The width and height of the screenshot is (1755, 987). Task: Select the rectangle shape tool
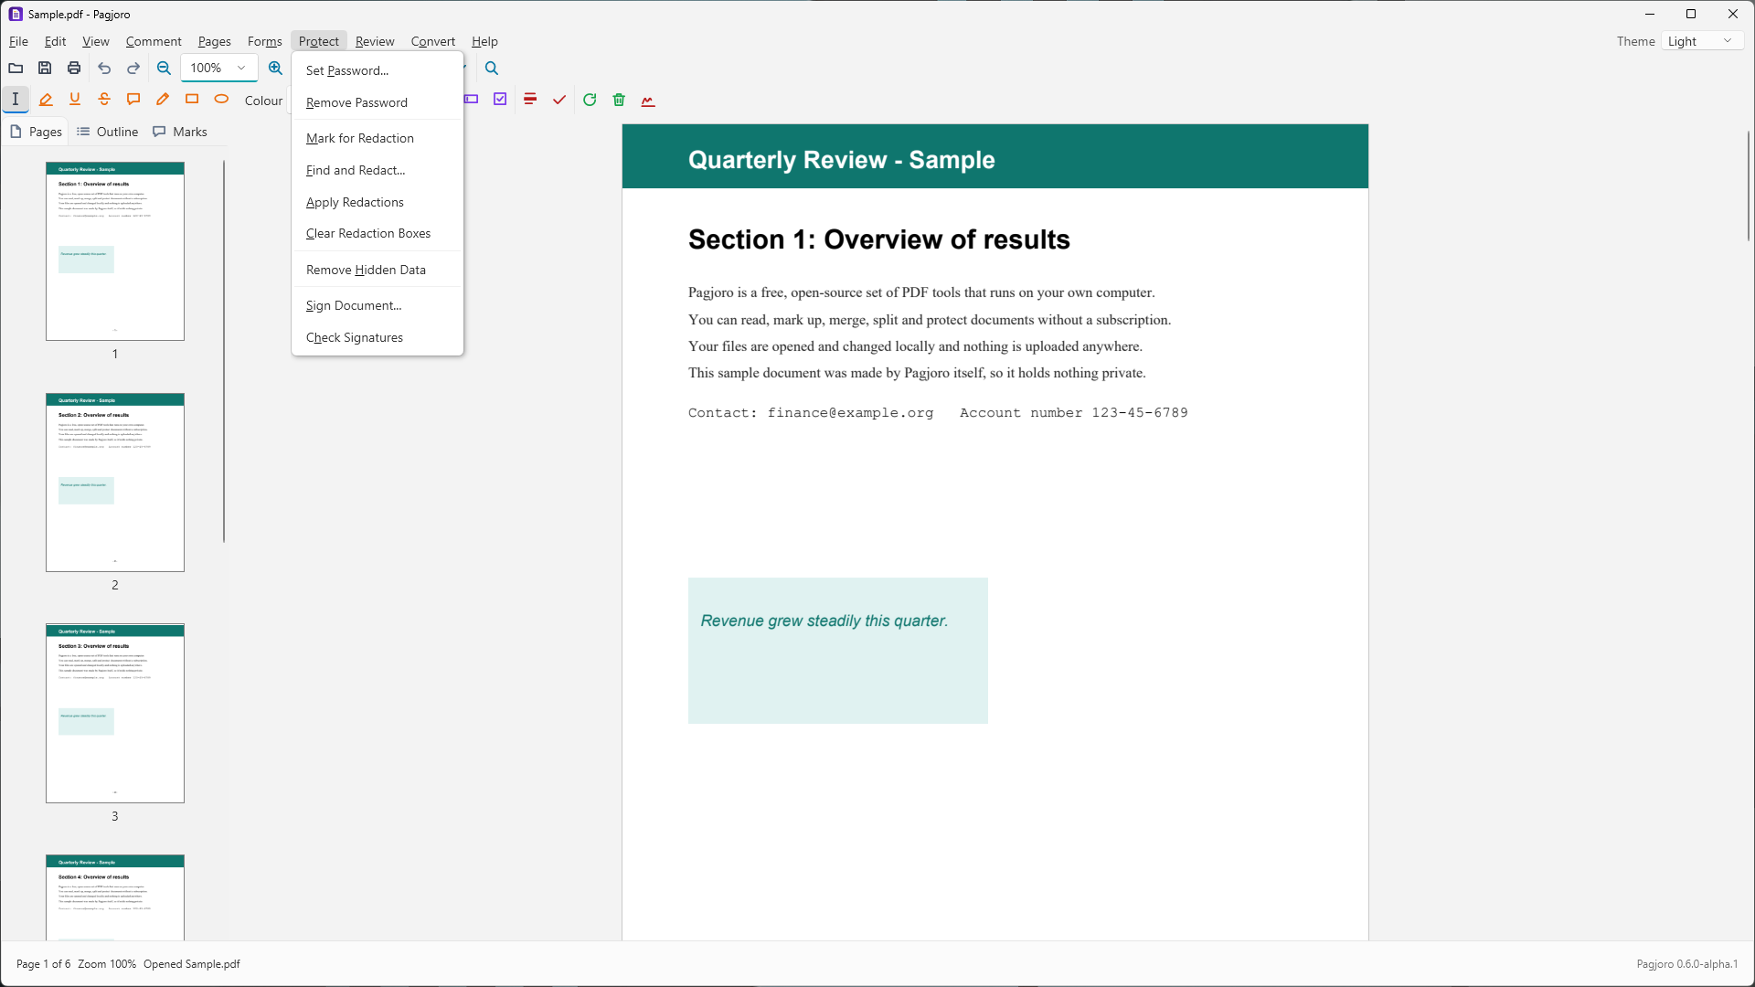pyautogui.click(x=192, y=100)
